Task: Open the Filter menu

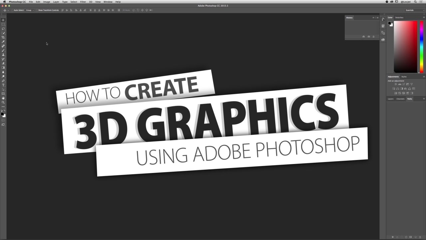Action: tap(83, 2)
